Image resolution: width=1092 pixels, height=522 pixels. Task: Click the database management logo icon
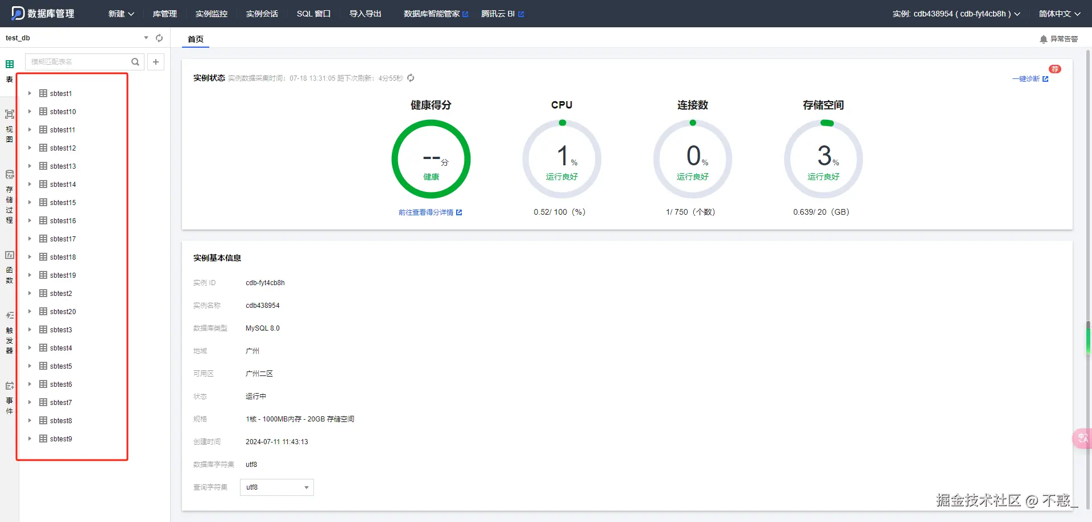tap(18, 13)
